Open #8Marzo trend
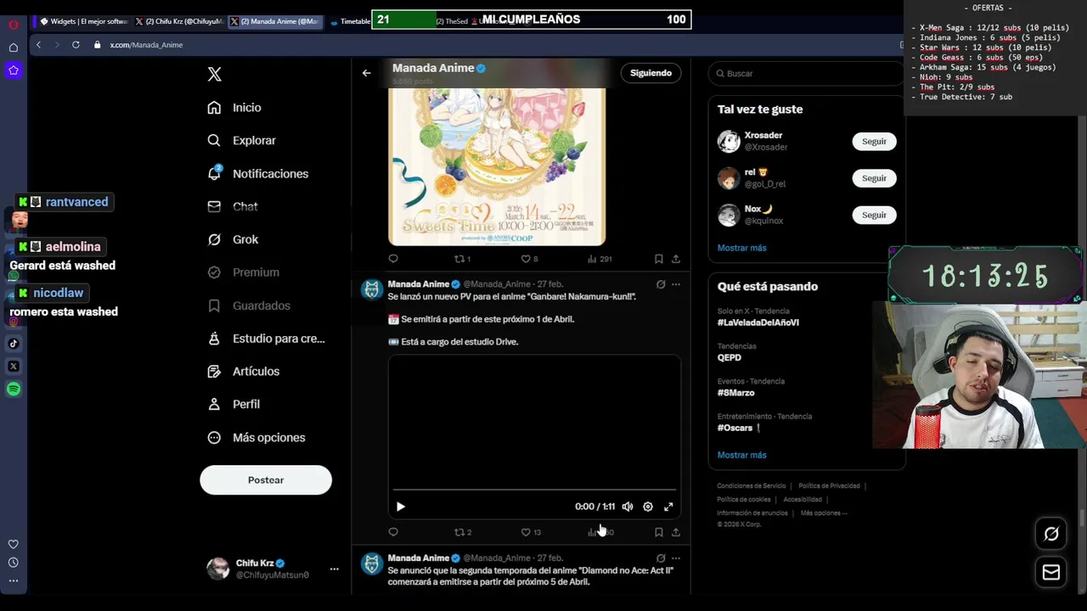This screenshot has width=1087, height=611. click(735, 393)
